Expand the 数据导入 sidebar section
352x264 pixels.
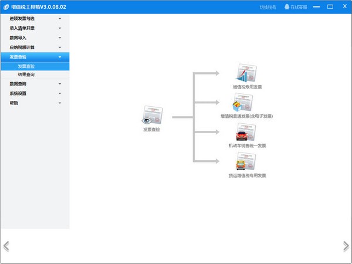pyautogui.click(x=35, y=38)
